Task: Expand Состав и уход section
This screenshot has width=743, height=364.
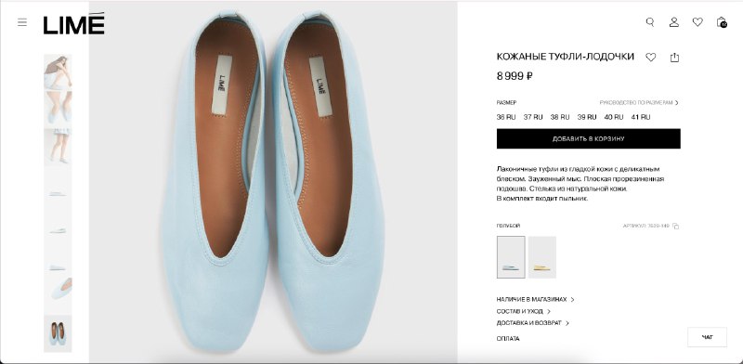Action: point(524,311)
